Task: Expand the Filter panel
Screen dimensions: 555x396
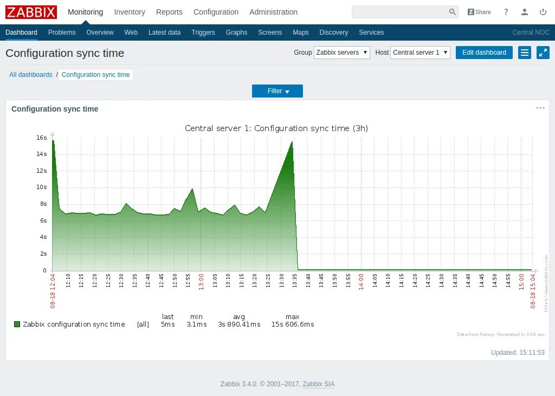Action: [x=277, y=91]
